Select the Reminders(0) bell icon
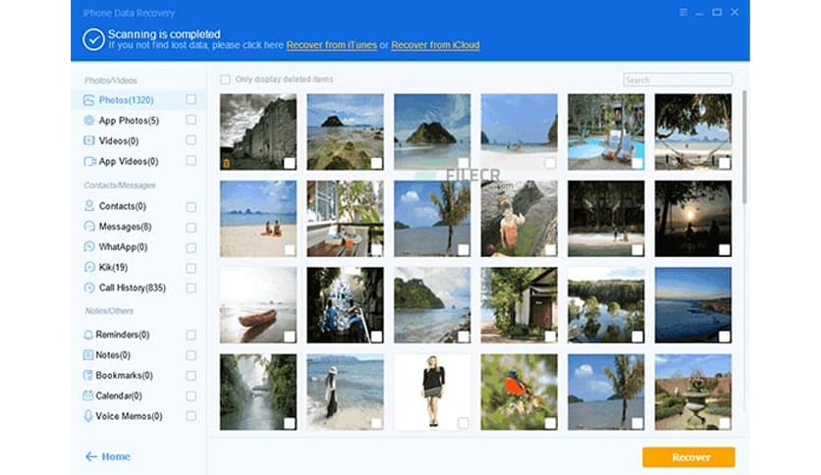 coord(88,335)
